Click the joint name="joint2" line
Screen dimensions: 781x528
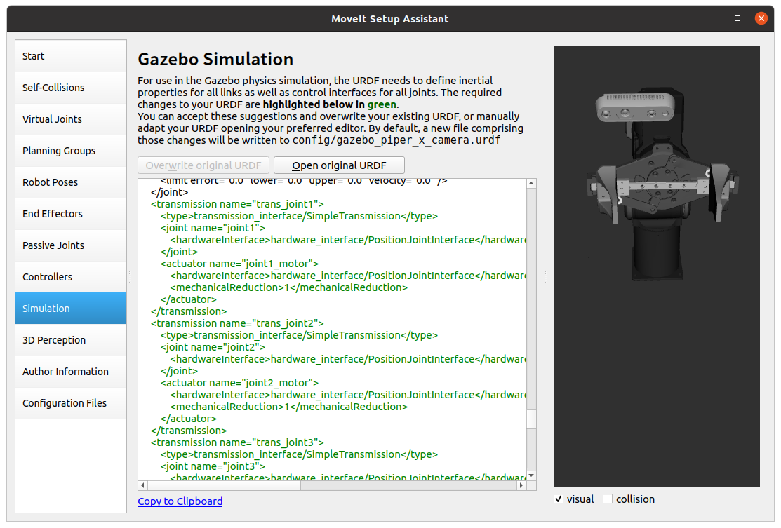(x=213, y=347)
